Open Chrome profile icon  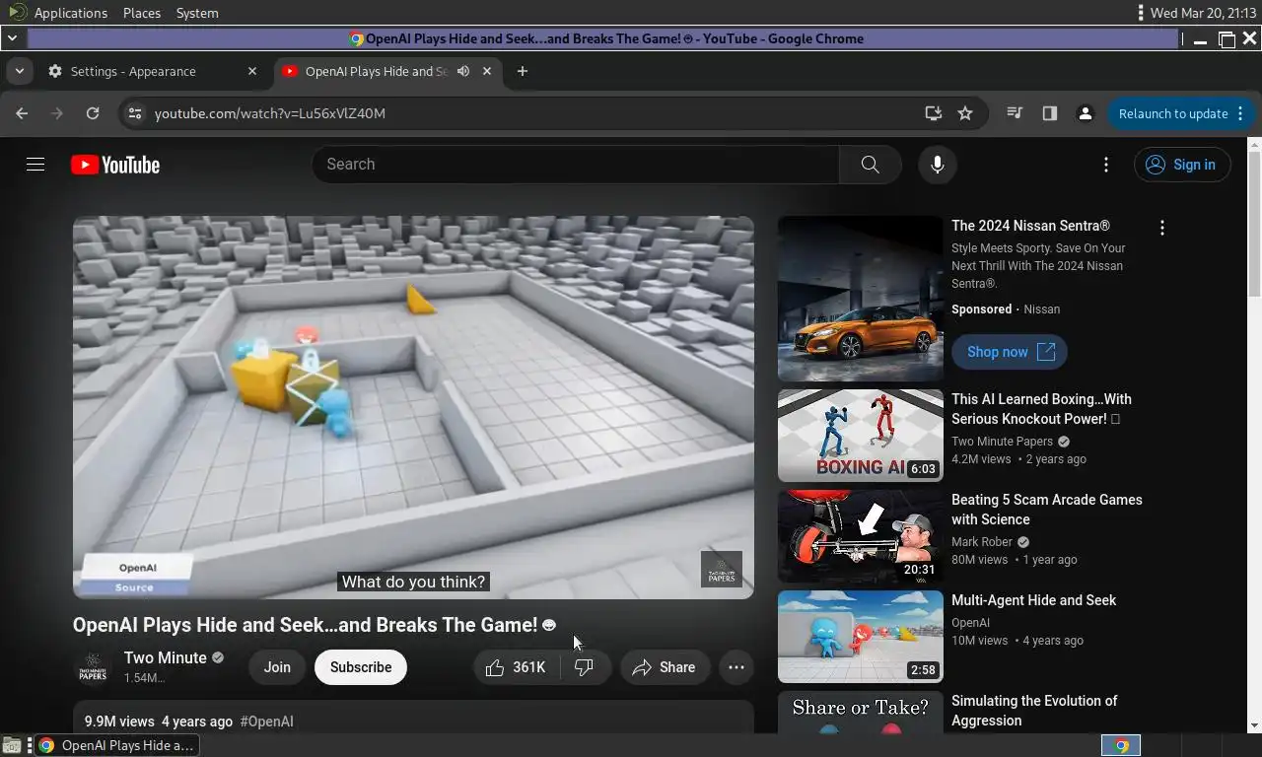[x=1086, y=113]
